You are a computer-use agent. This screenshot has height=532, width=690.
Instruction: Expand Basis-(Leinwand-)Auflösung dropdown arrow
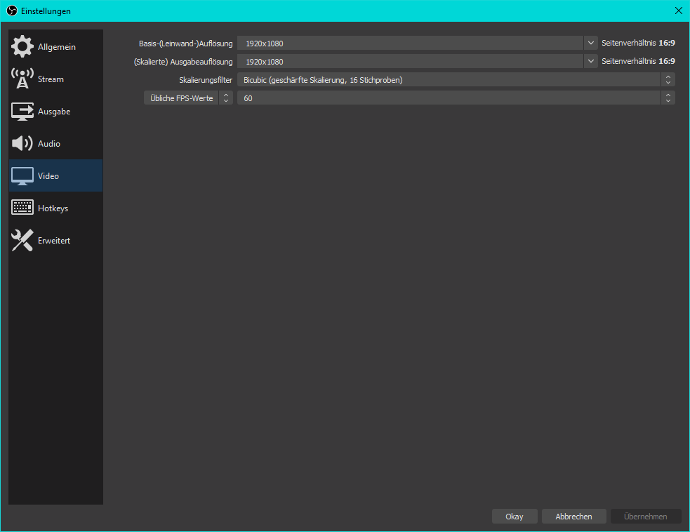click(590, 43)
